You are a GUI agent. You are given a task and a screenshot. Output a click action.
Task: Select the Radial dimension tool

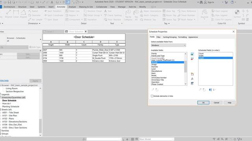(33, 11)
